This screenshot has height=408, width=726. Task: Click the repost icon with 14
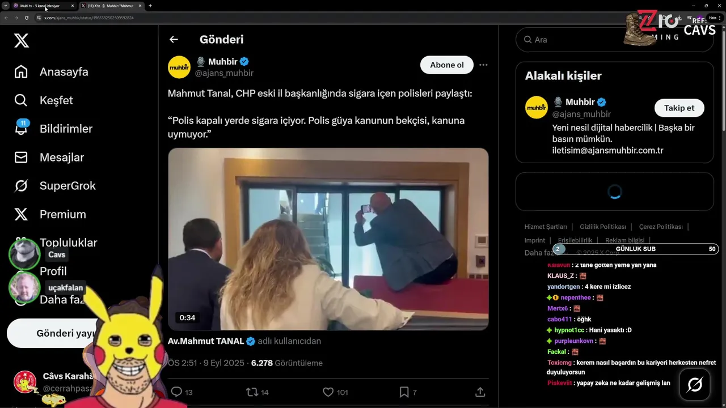(251, 392)
